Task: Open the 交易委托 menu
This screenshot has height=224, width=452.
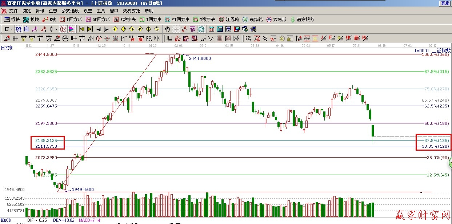Action: click(131, 11)
